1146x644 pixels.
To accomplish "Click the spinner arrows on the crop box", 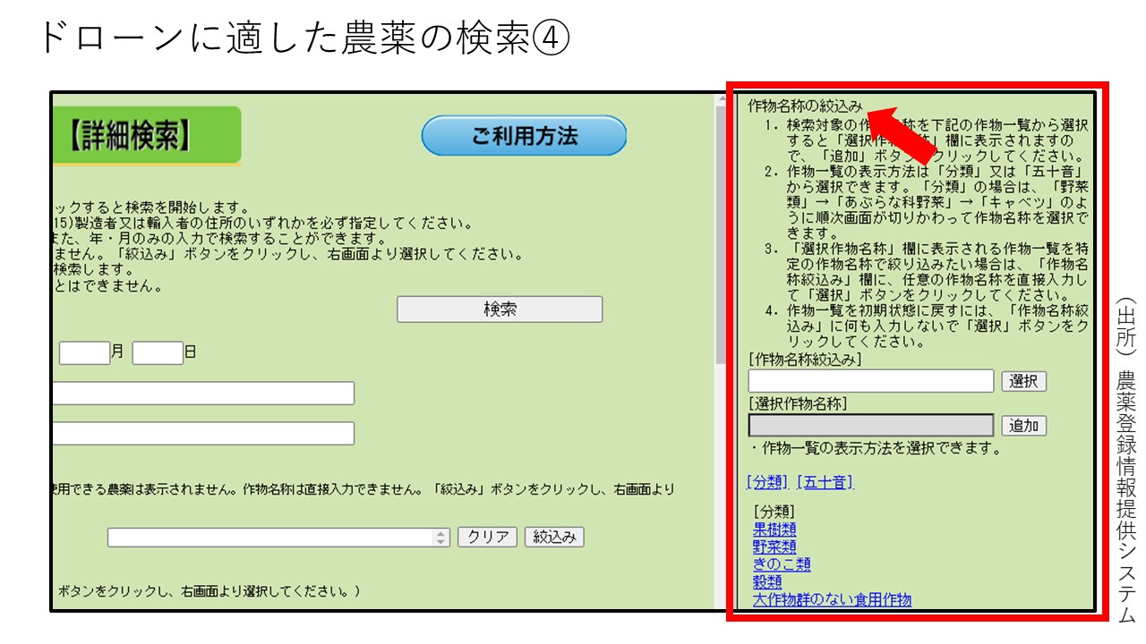I will [441, 537].
